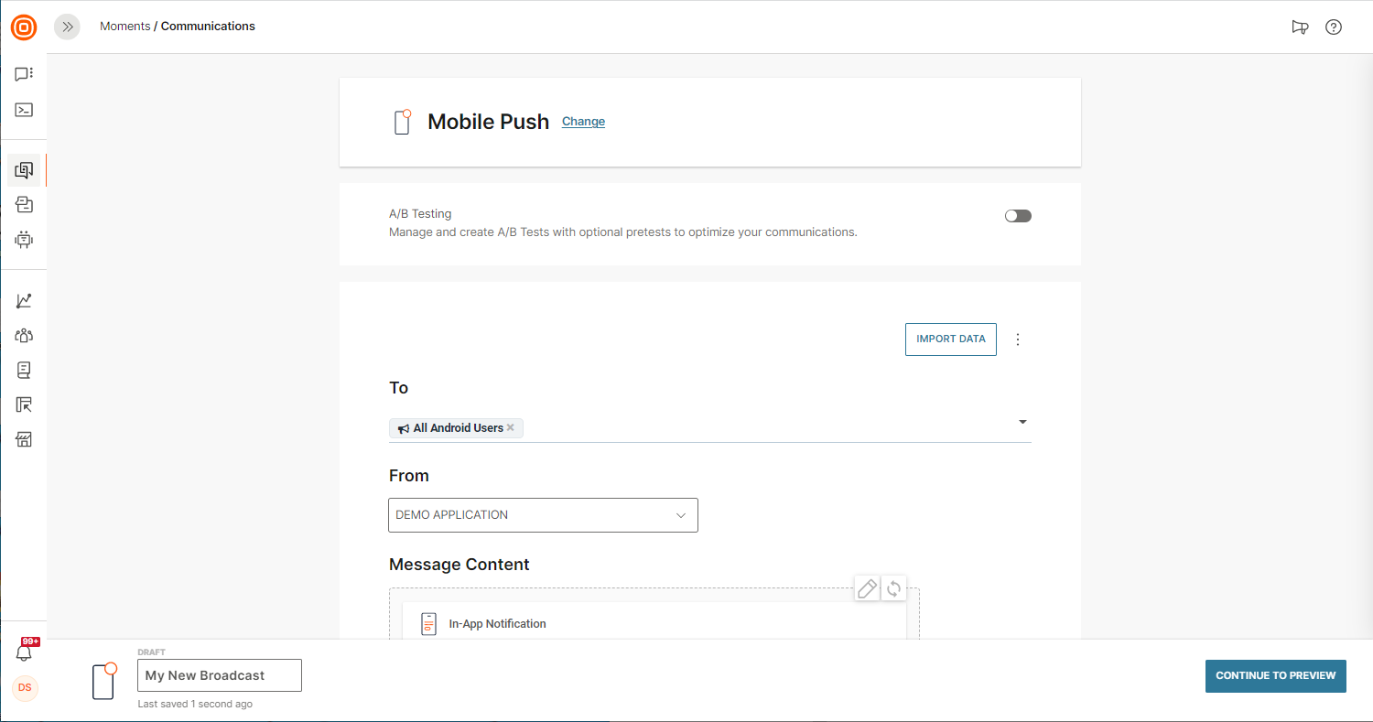
Task: Open the DEMO APPLICATION sender dropdown
Action: click(543, 515)
